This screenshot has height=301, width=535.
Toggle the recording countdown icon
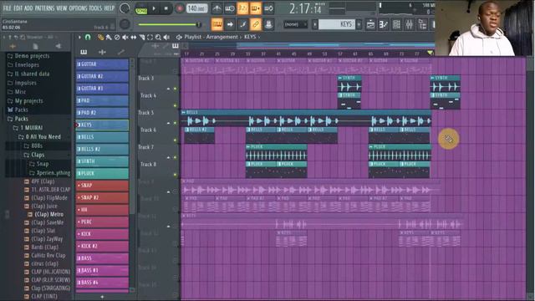242,8
